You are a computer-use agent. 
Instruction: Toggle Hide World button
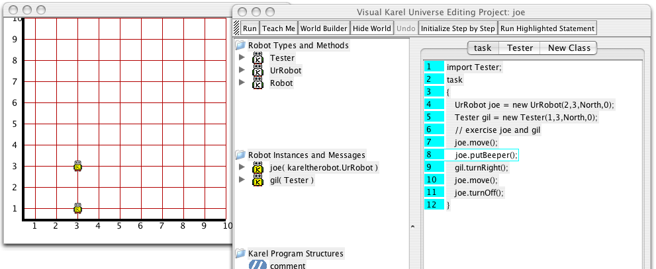coord(371,28)
